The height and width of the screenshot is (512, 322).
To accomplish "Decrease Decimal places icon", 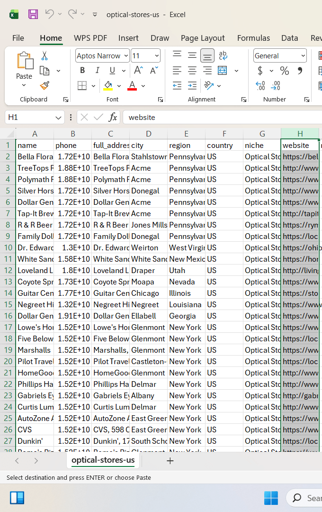I will click(276, 85).
